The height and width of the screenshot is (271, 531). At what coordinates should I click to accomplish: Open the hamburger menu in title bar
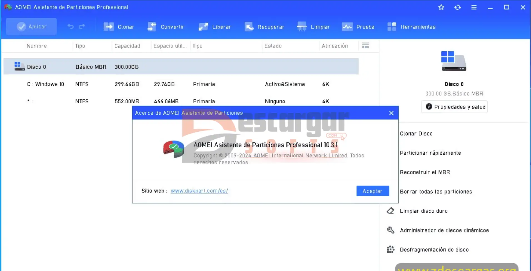click(x=474, y=7)
